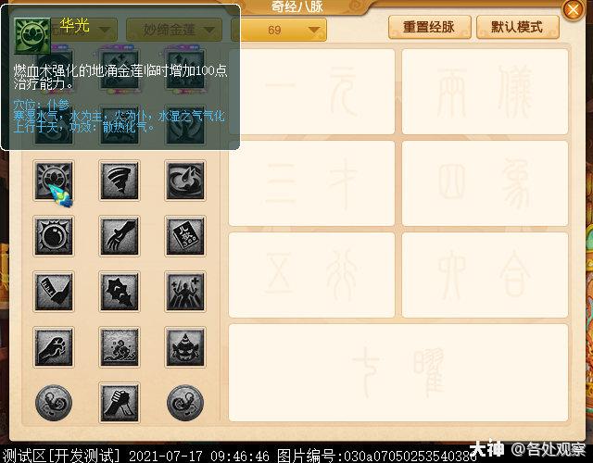Select the shark fin wave skill icon
The width and height of the screenshot is (593, 463).
[185, 181]
